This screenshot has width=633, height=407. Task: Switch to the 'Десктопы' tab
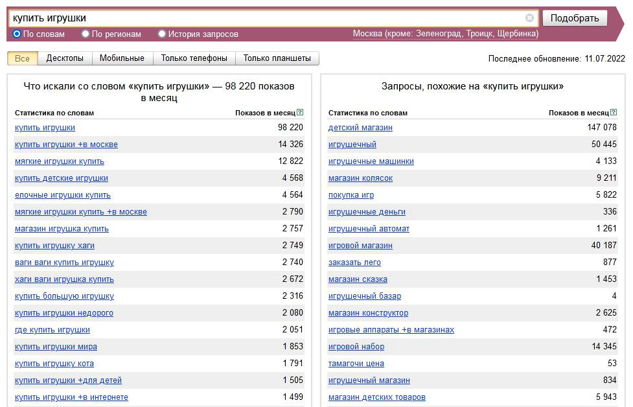click(x=65, y=58)
